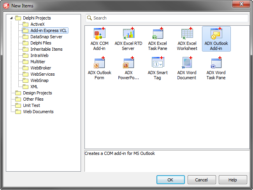253x190 pixels.
Task: Open Help for New Items
Action: tap(233, 179)
